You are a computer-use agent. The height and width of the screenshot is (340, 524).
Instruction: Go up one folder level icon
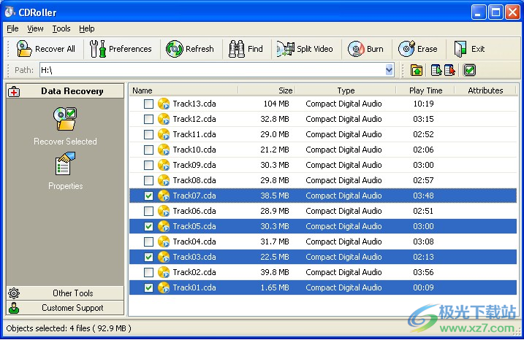pos(417,70)
